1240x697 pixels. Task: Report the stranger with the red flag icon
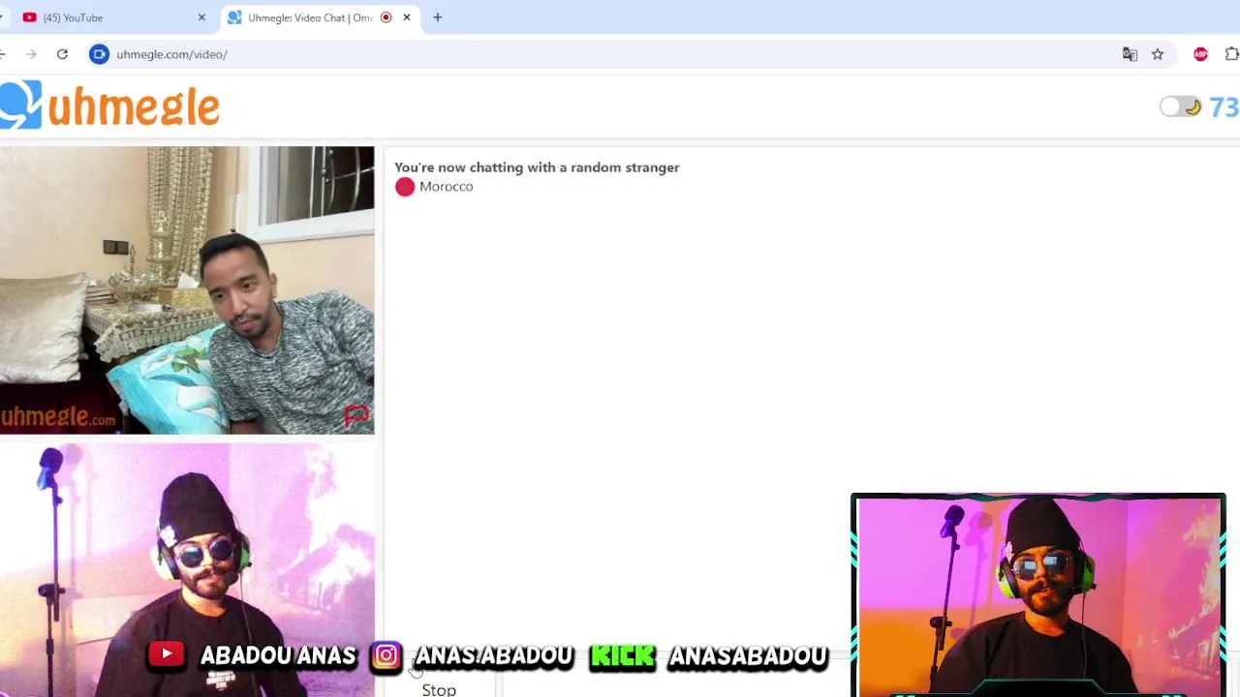click(356, 416)
